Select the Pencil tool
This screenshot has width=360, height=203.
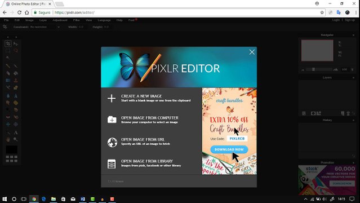[8, 66]
